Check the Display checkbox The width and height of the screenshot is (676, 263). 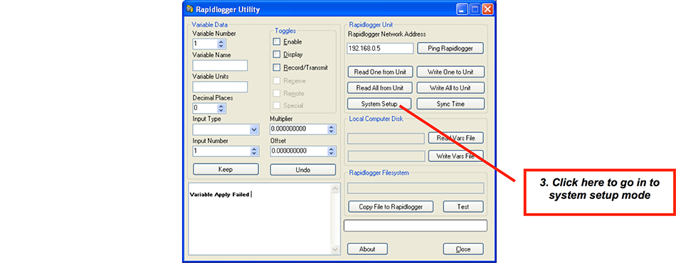277,55
